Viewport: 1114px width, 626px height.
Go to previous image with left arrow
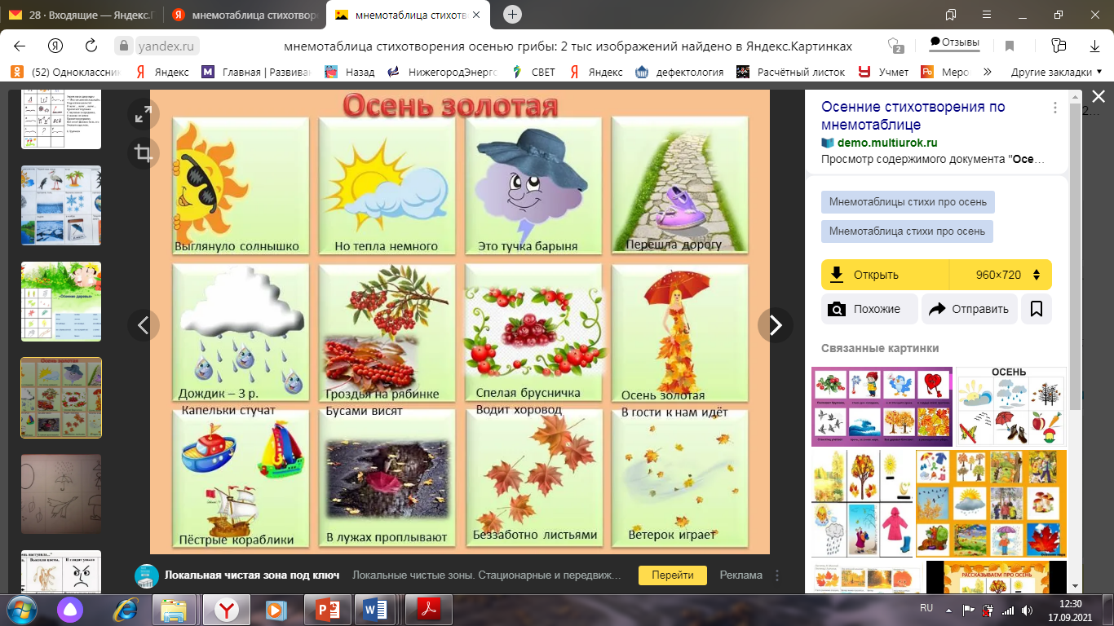tap(144, 326)
